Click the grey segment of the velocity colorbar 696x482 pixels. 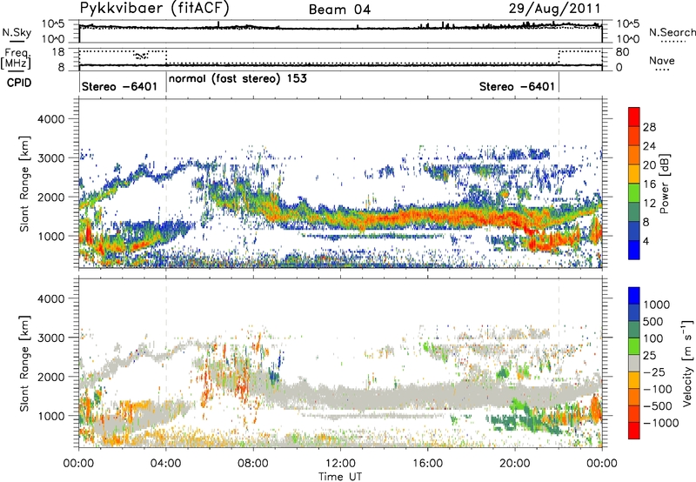(634, 363)
